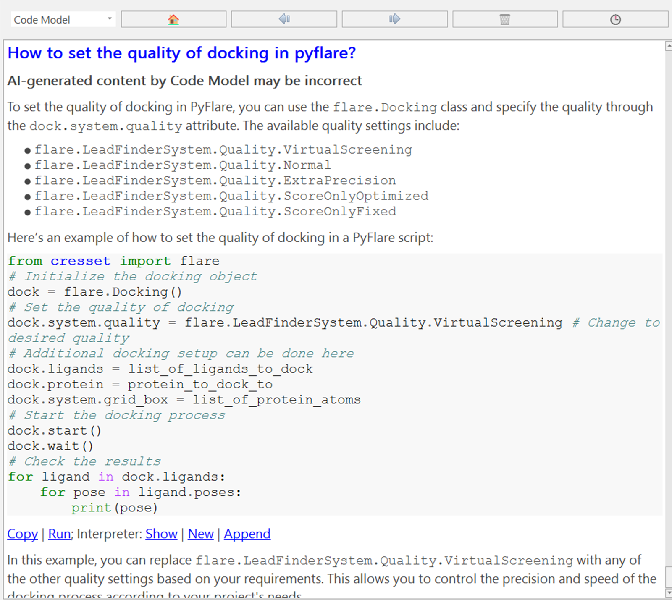Click Show to display the interpreter
This screenshot has height=600, width=672.
pos(161,534)
